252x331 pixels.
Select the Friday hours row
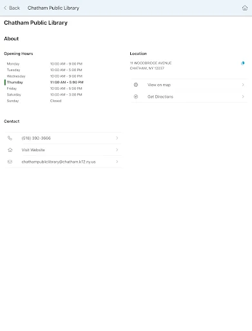click(44, 89)
